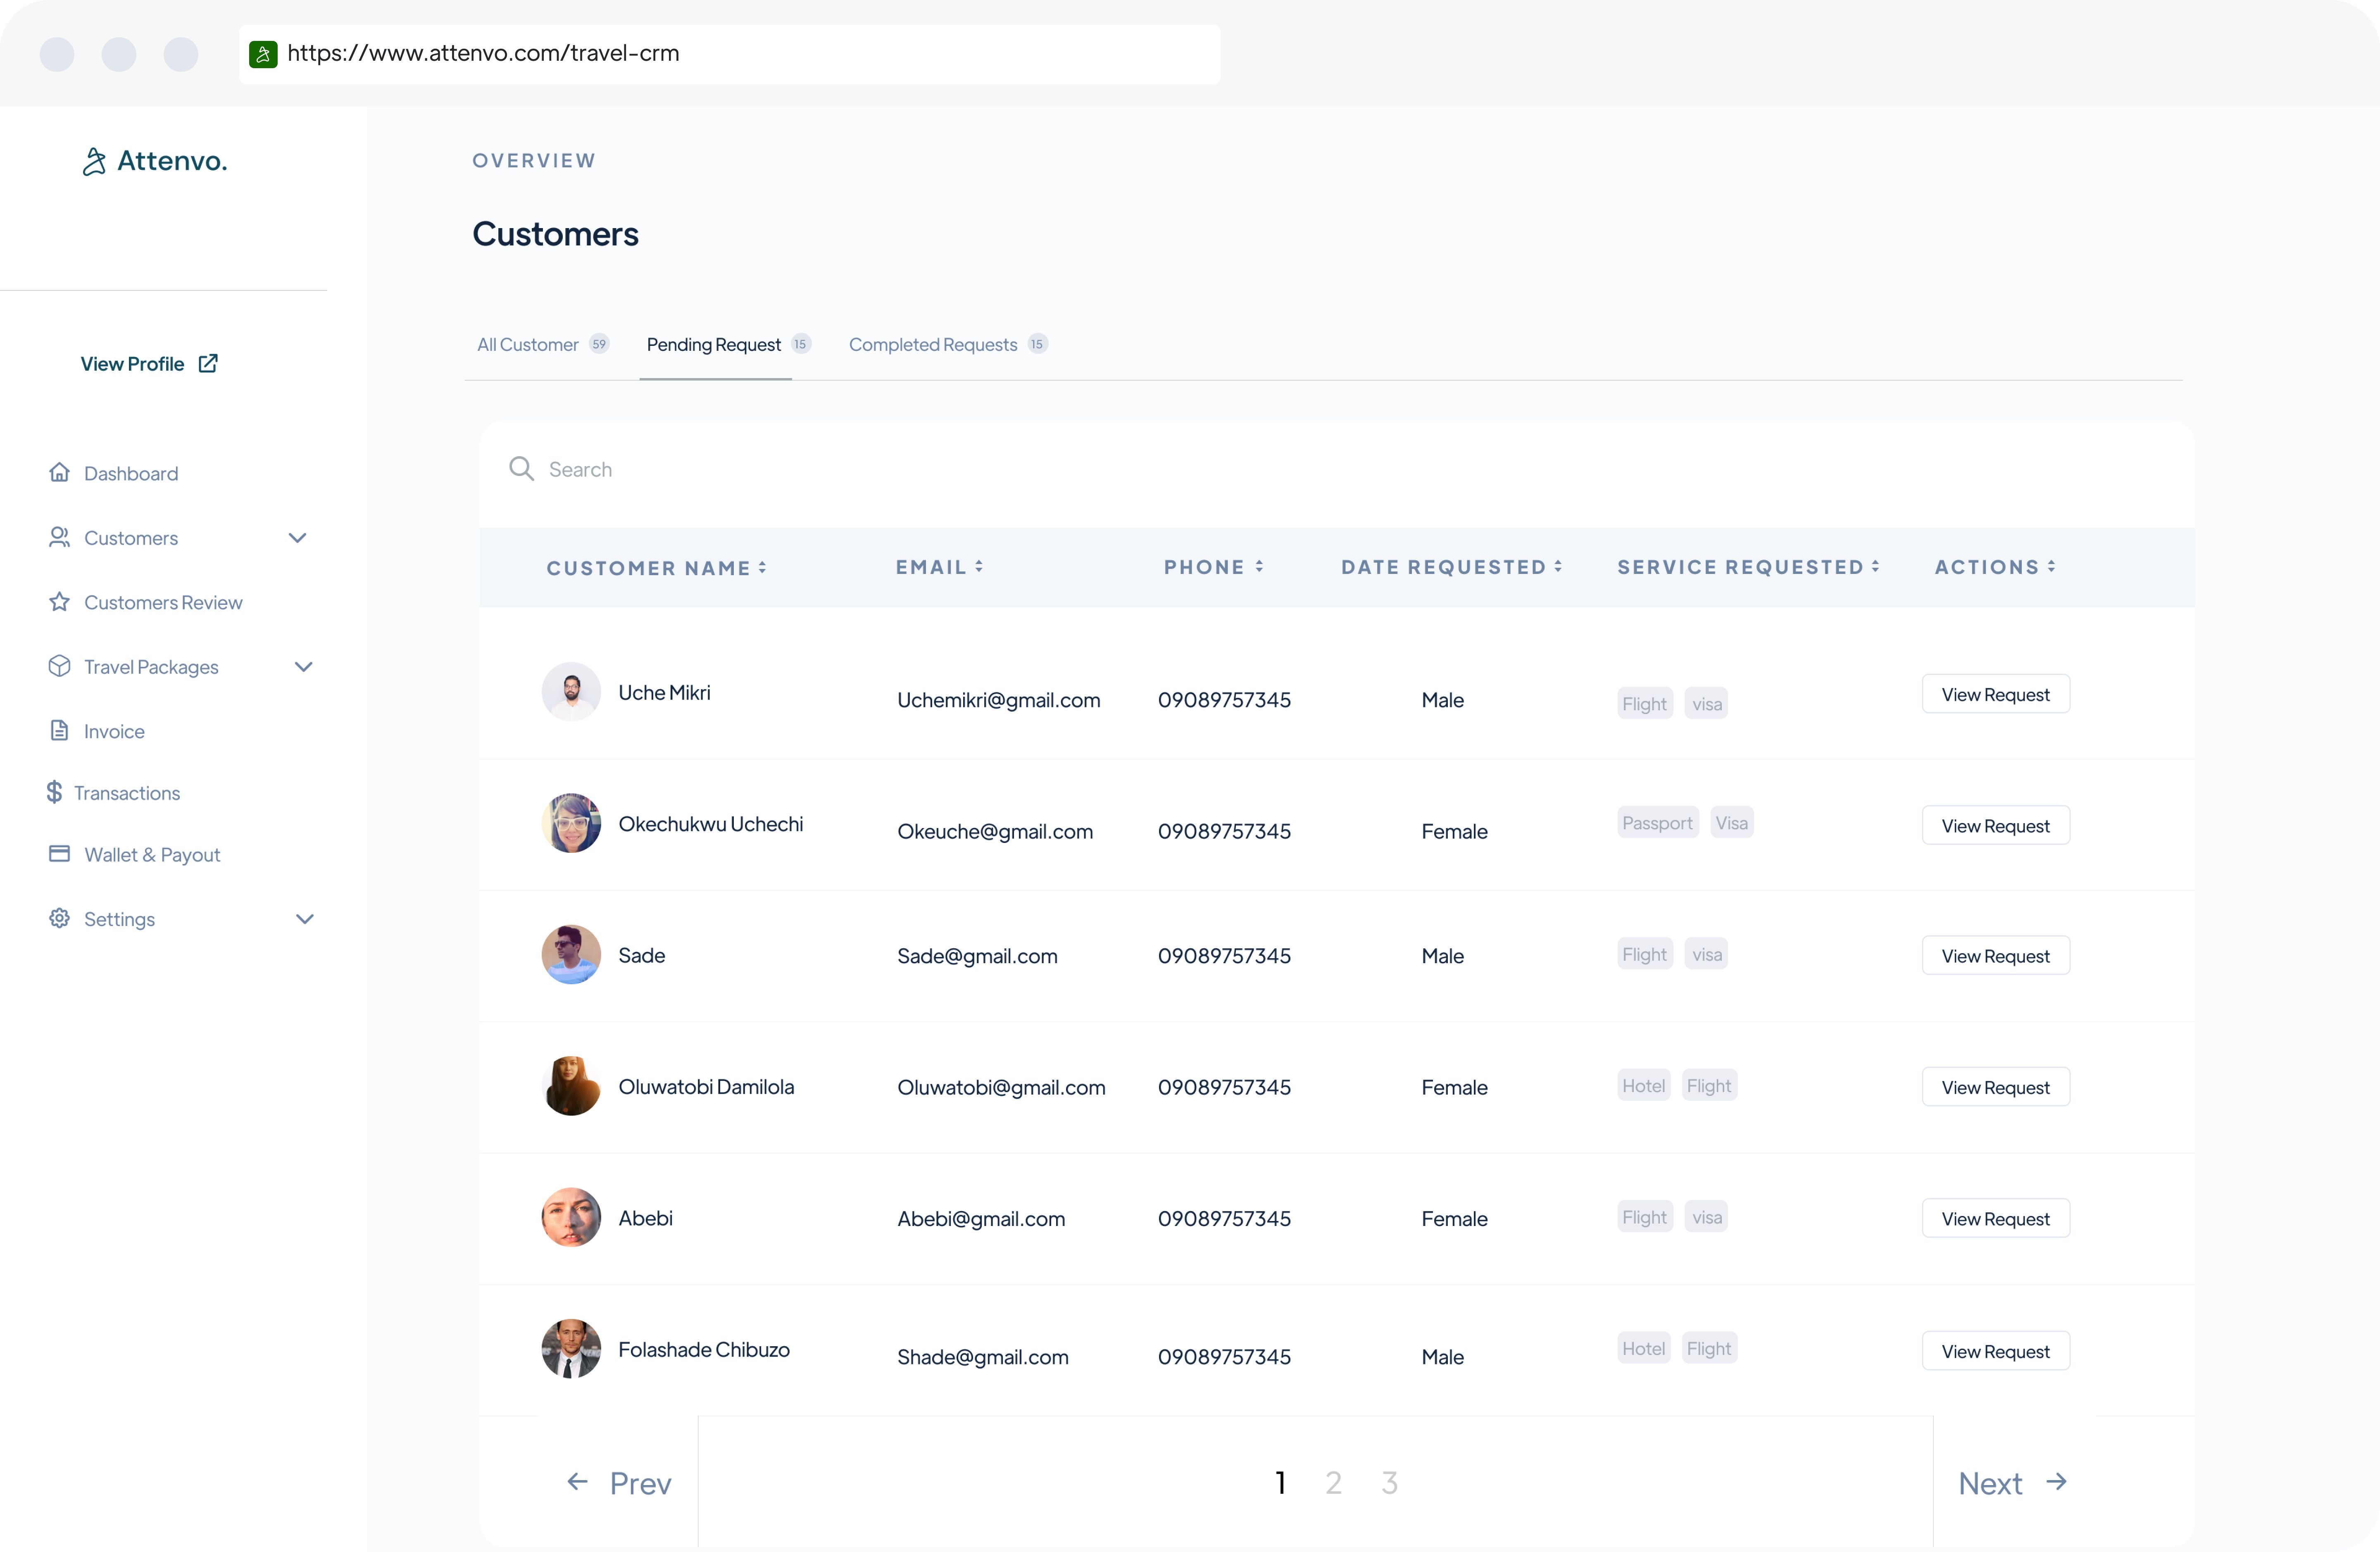Screen dimensions: 2380x1552
Task: Go to page 2
Action: coord(1333,1482)
